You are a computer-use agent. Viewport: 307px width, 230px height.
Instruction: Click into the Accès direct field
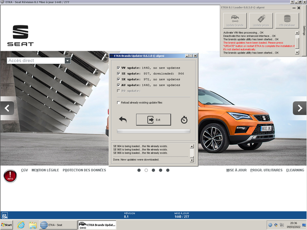[x=36, y=60]
